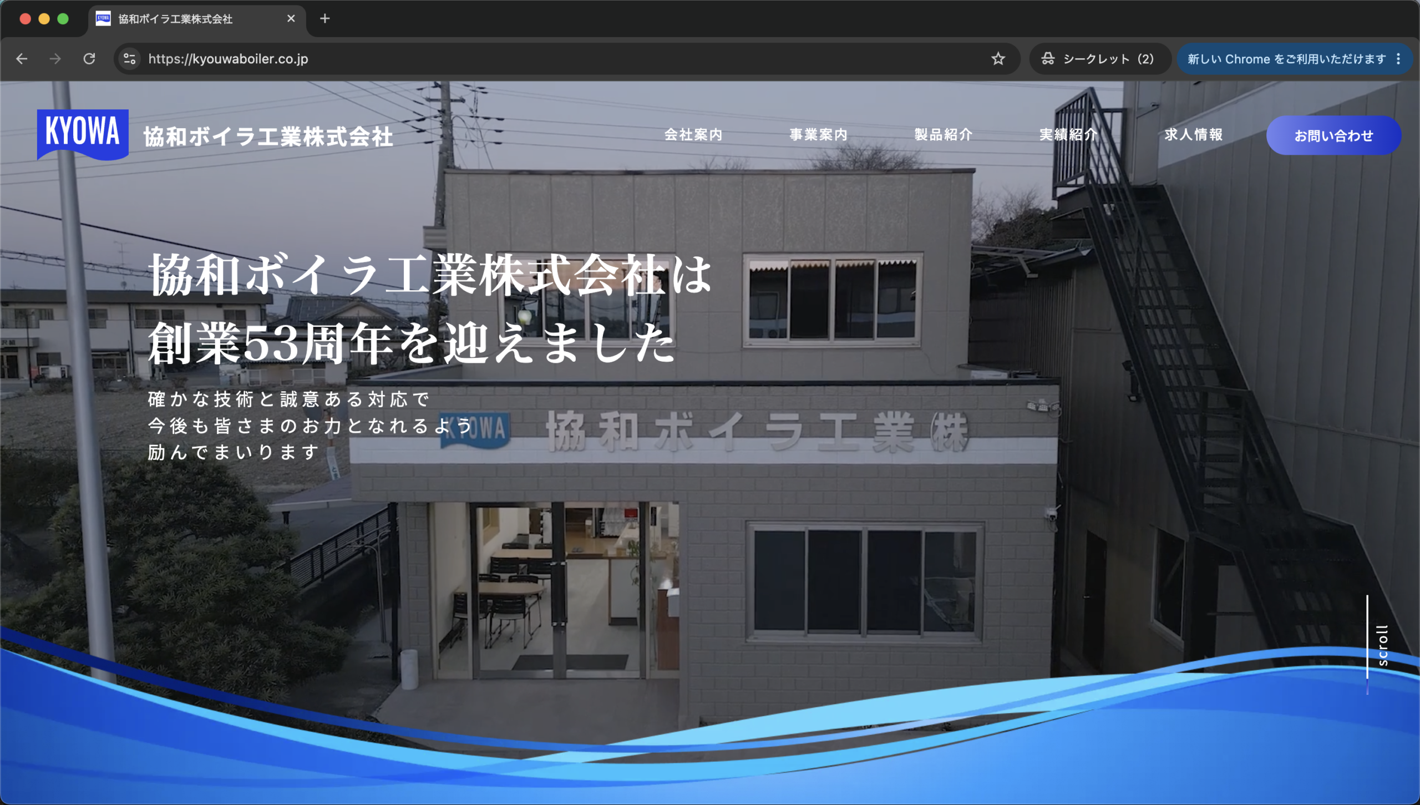Click the browser forward arrow
This screenshot has height=805, width=1420.
click(55, 59)
